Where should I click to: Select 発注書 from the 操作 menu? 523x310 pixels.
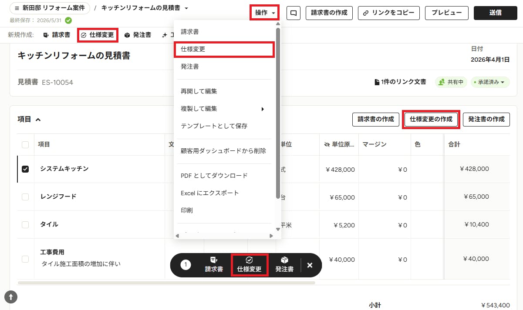point(225,67)
